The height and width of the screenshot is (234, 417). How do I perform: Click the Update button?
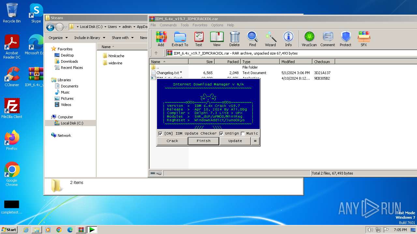[x=235, y=141]
